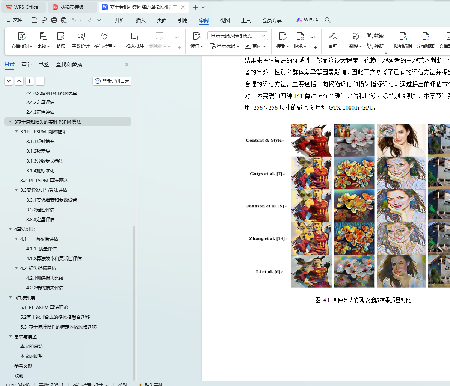Screen dimensions: 450x386
Task: Switch to 章节 pane tab
Action: click(x=26, y=65)
